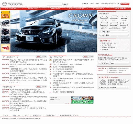
Task: Click the TOYOTA My Page button
Action: point(114,63)
